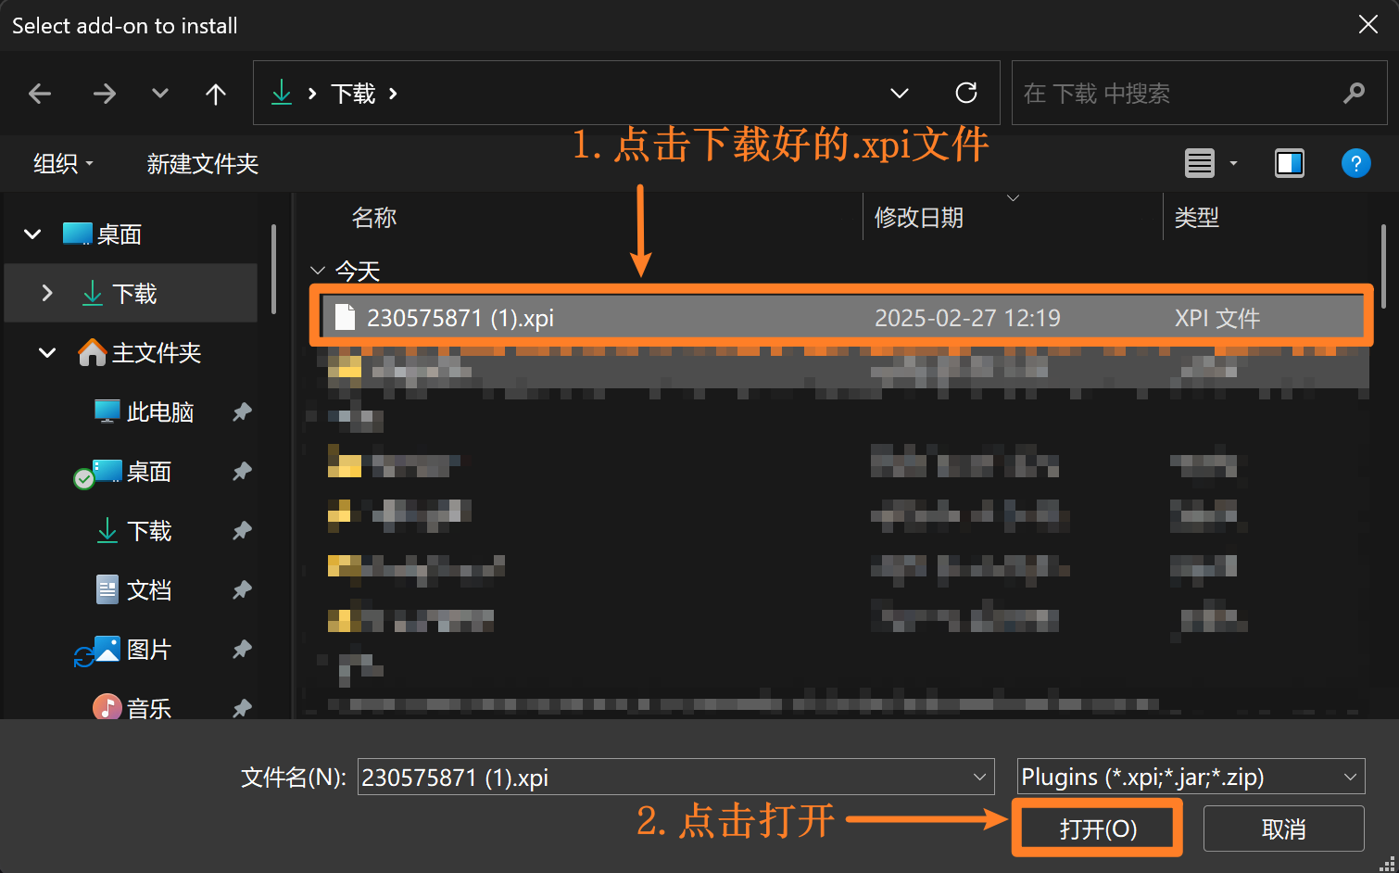
Task: Open the help question mark icon
Action: click(1355, 164)
